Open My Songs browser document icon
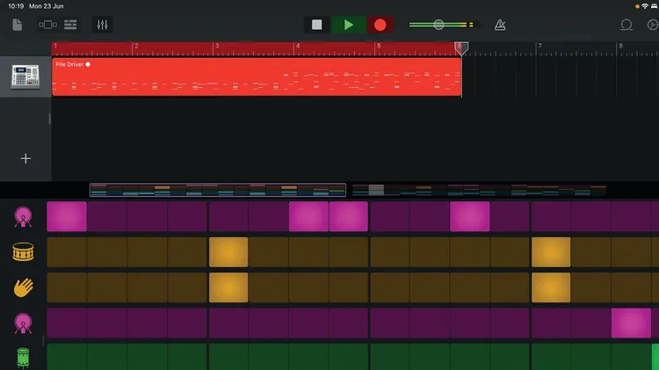 coord(18,25)
